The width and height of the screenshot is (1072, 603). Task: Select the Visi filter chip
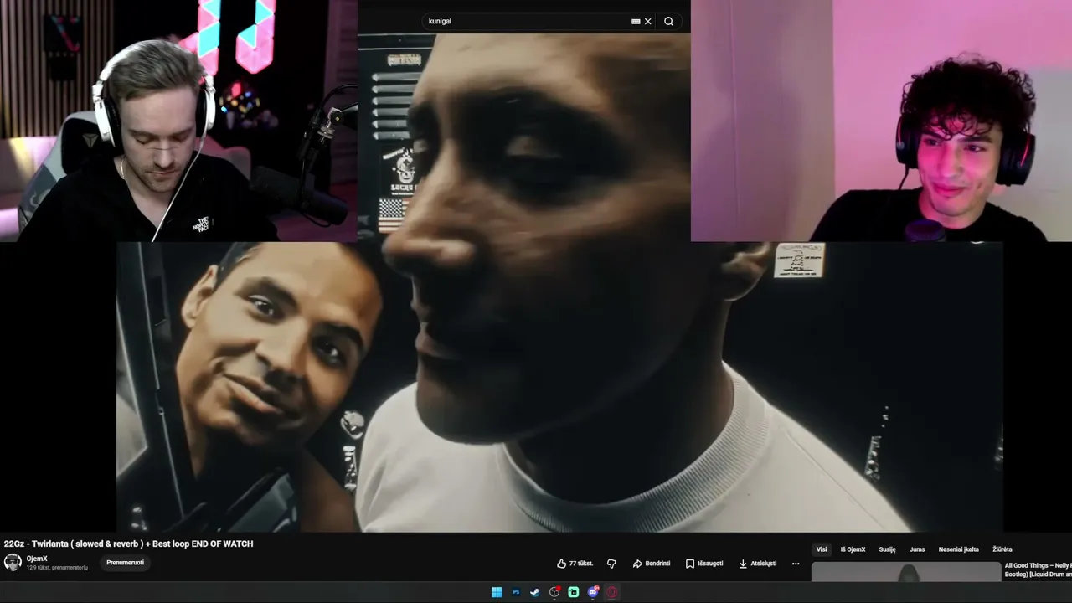[822, 549]
